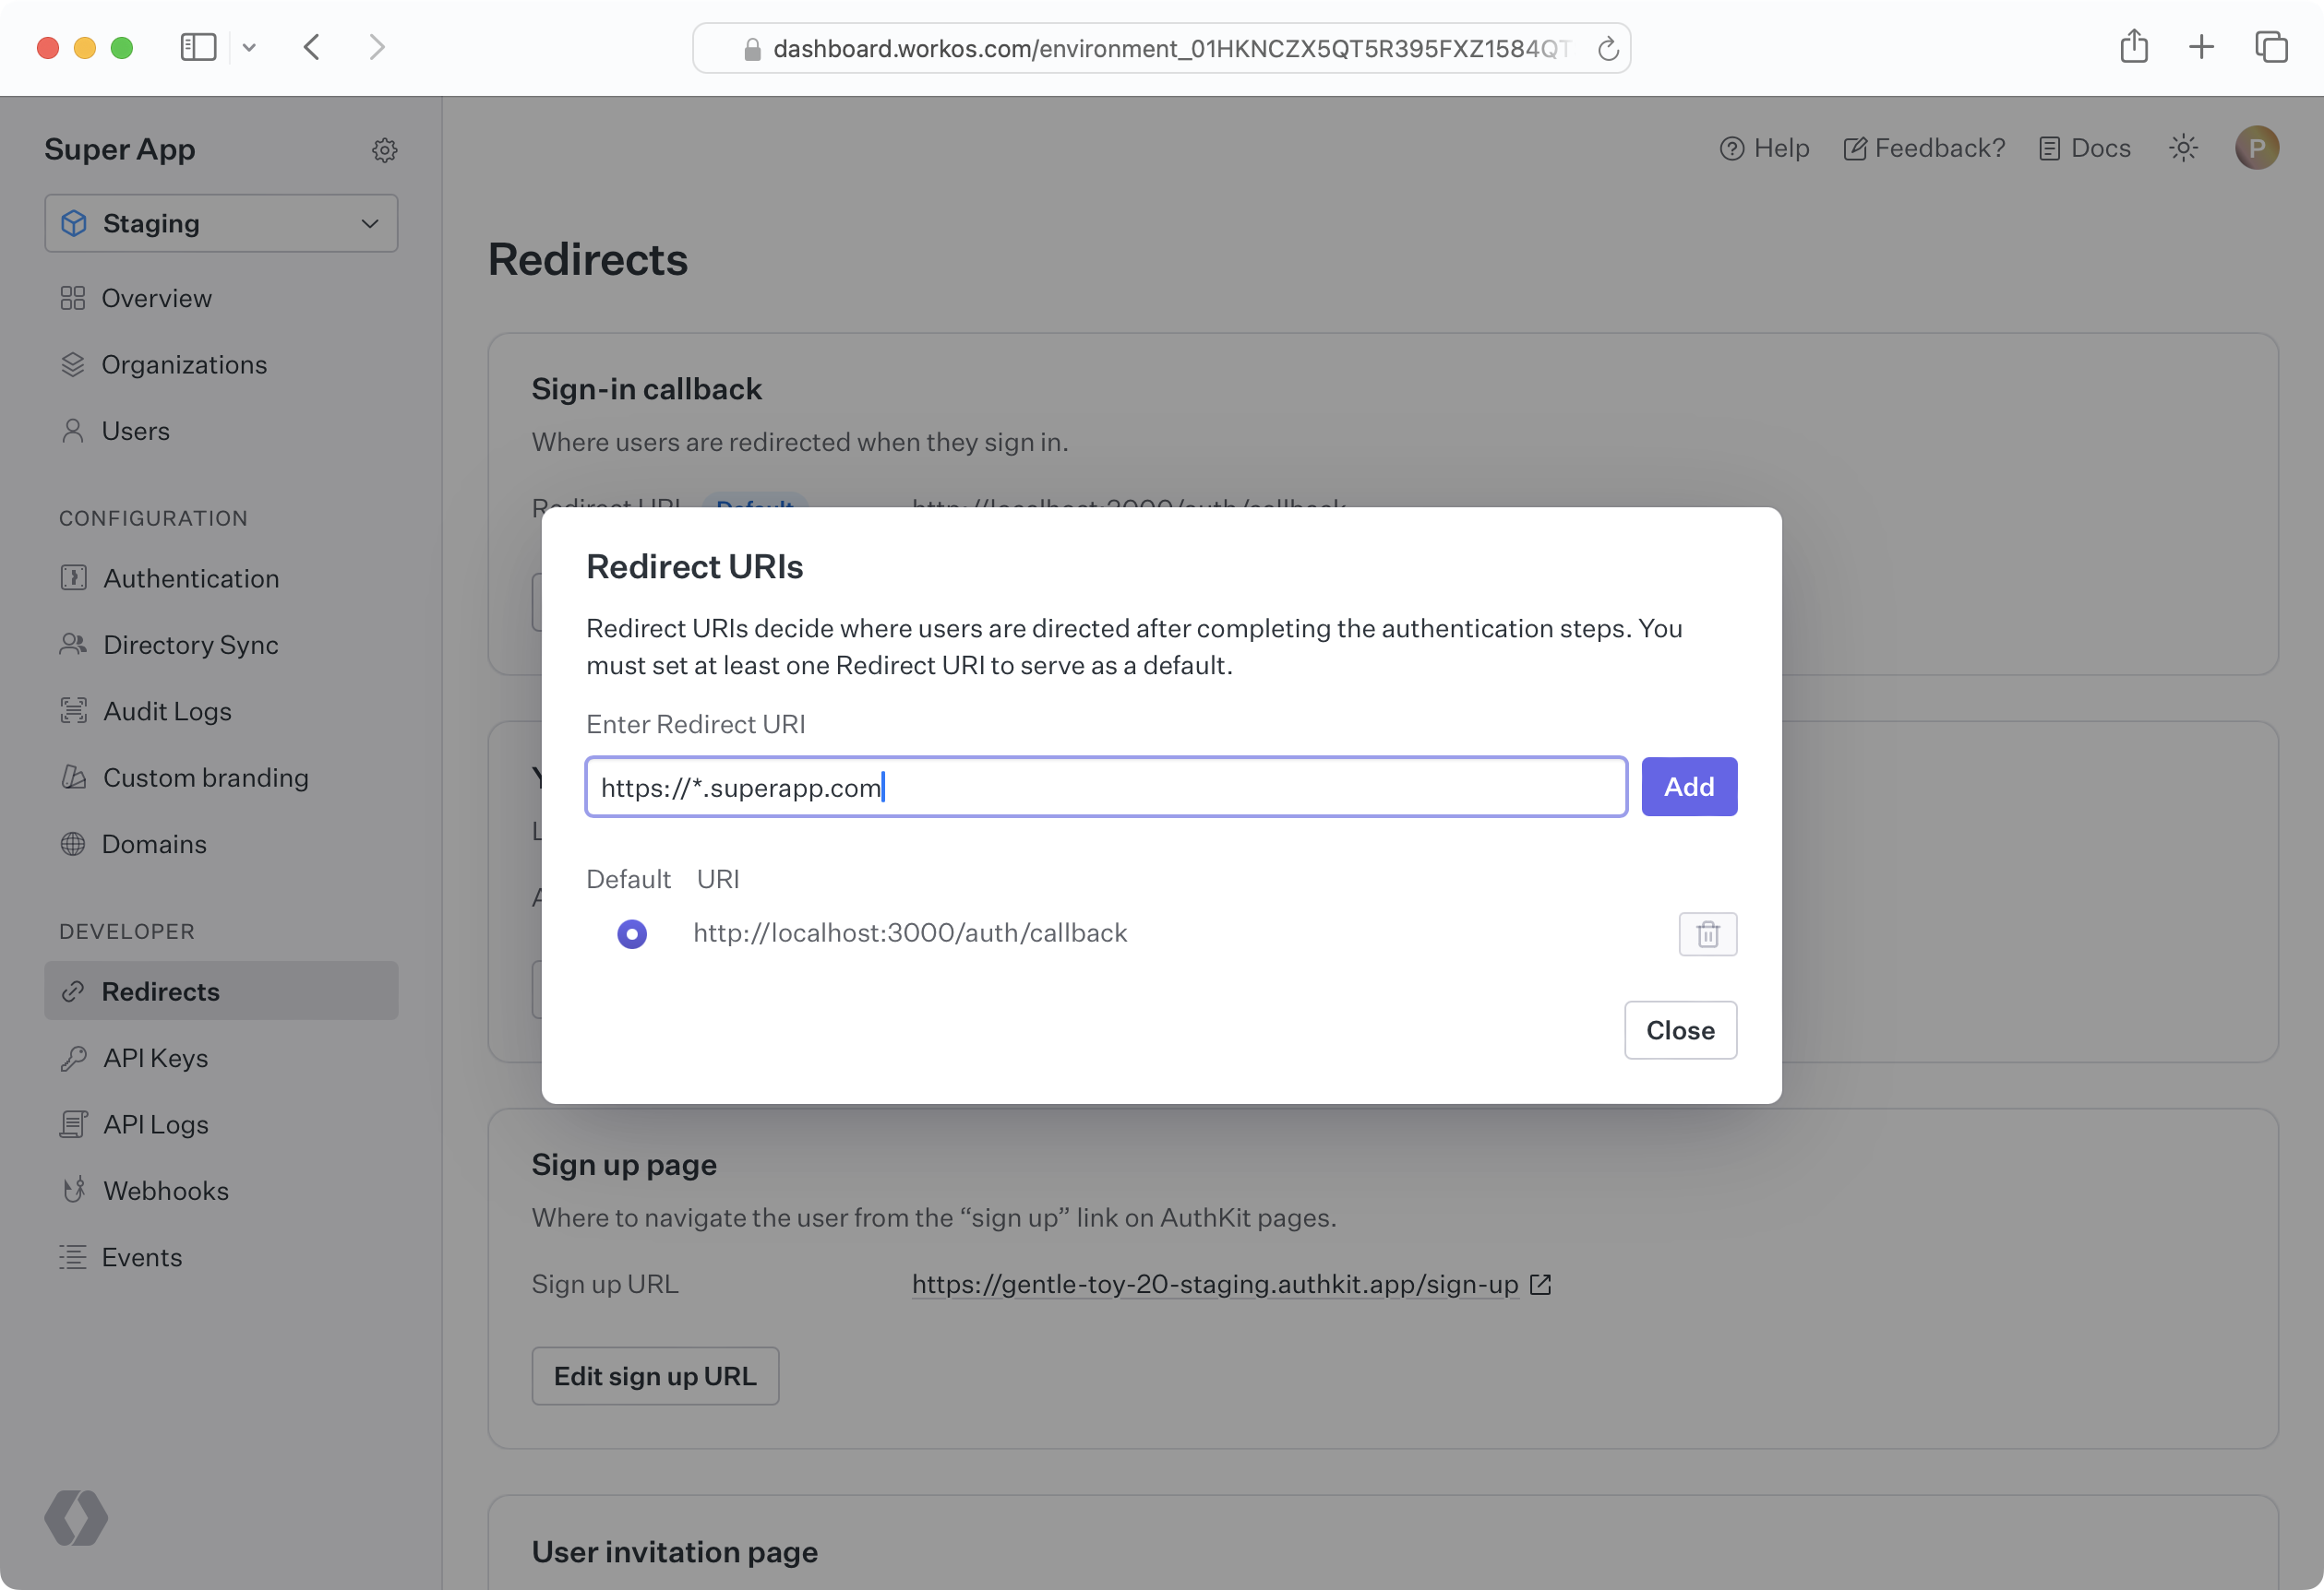This screenshot has height=1590, width=2324.
Task: Switch to the Redirects section
Action: click(x=160, y=991)
